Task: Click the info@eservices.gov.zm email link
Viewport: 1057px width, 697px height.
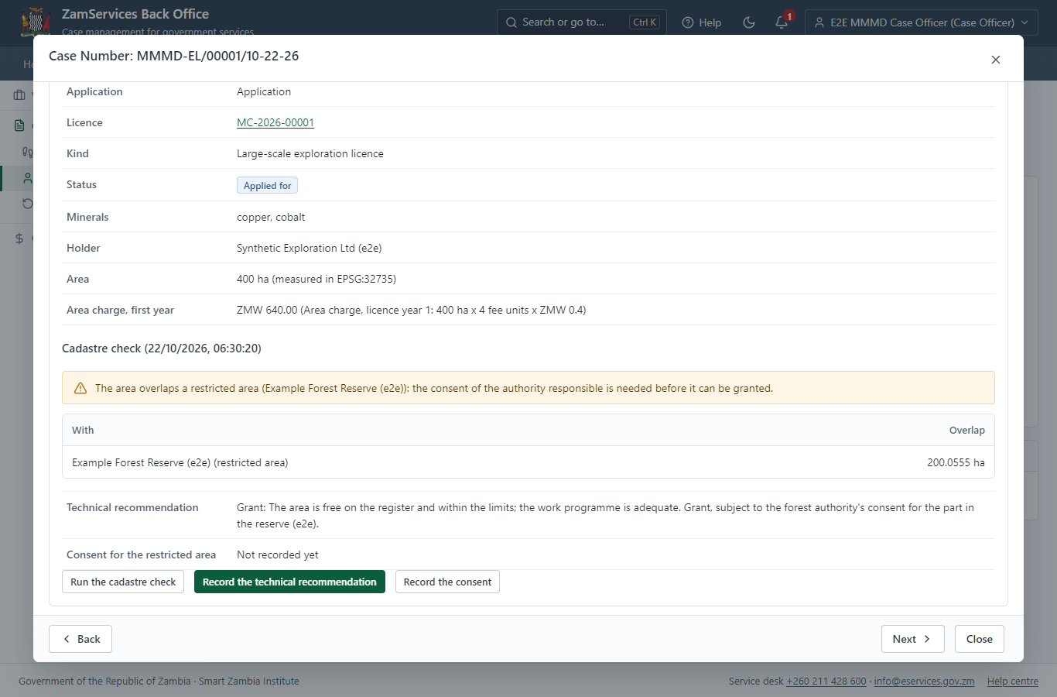Action: point(924,682)
